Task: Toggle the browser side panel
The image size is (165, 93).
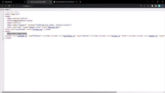Action: pyautogui.click(x=156, y=6)
